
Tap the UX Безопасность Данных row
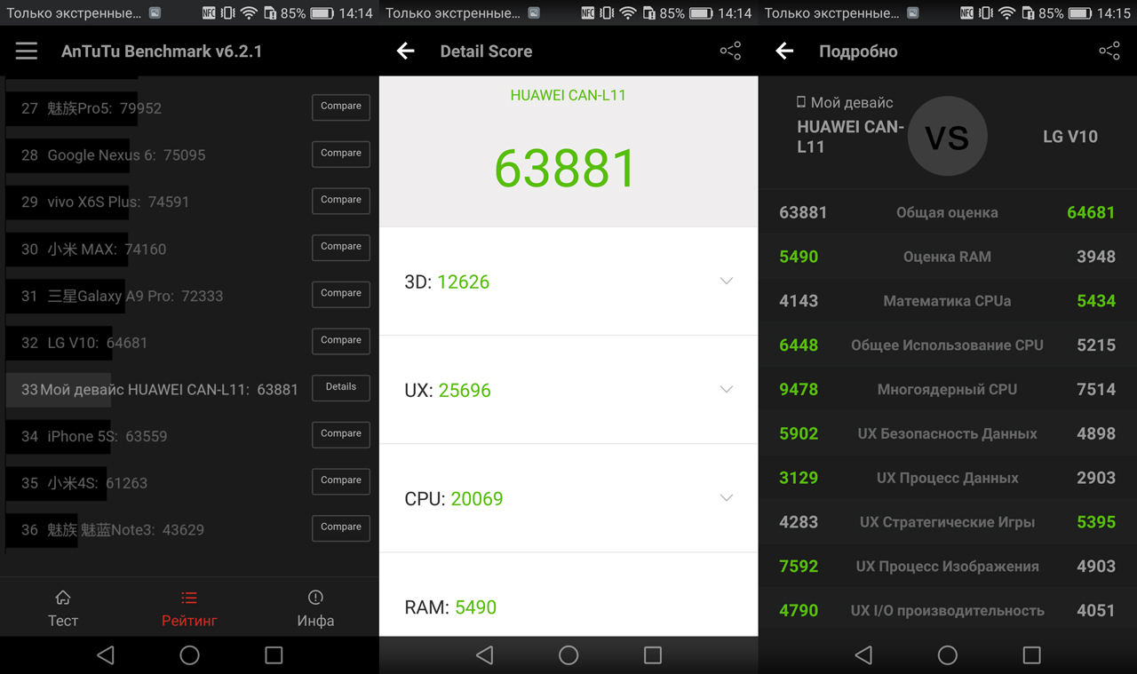(948, 433)
